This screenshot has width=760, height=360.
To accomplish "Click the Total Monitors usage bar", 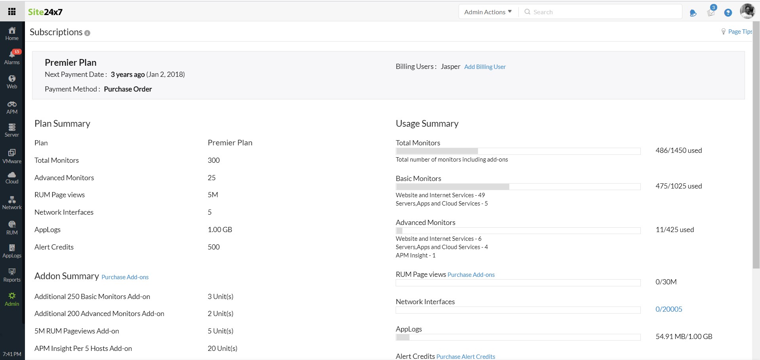I will click(x=518, y=151).
